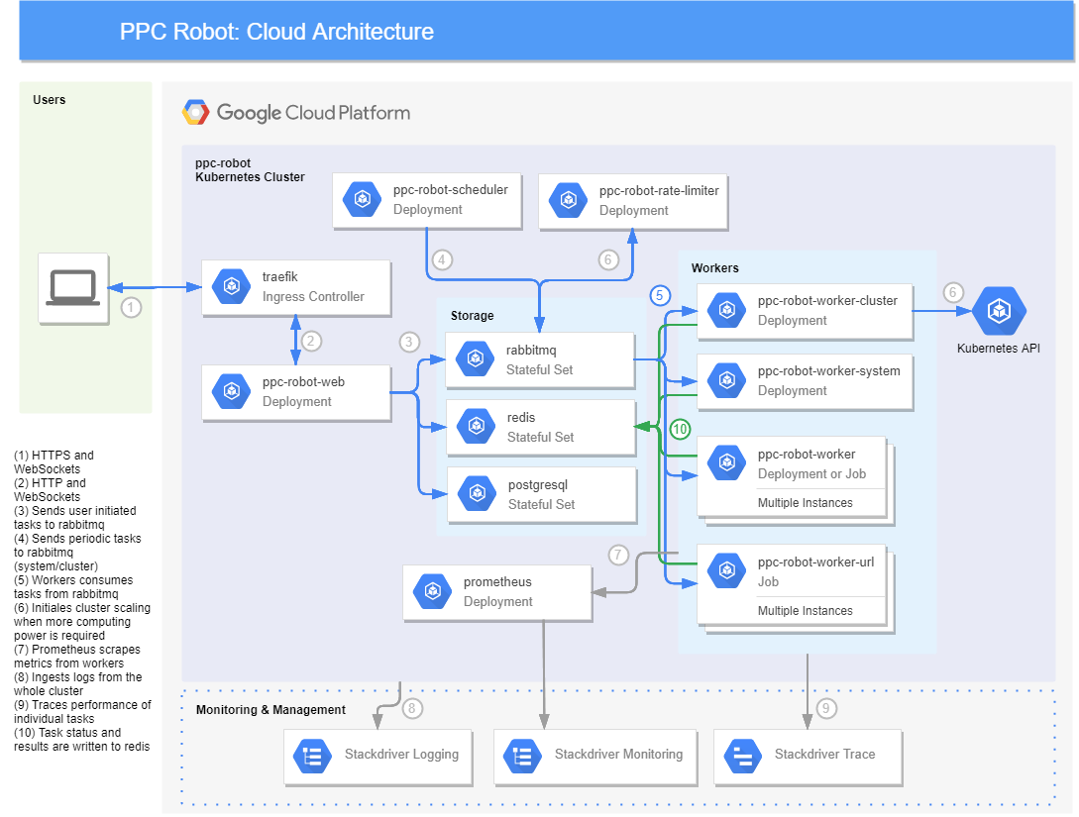Select the ppc-robot-scheduler Deployment label
This screenshot has width=1079, height=817.
[451, 199]
